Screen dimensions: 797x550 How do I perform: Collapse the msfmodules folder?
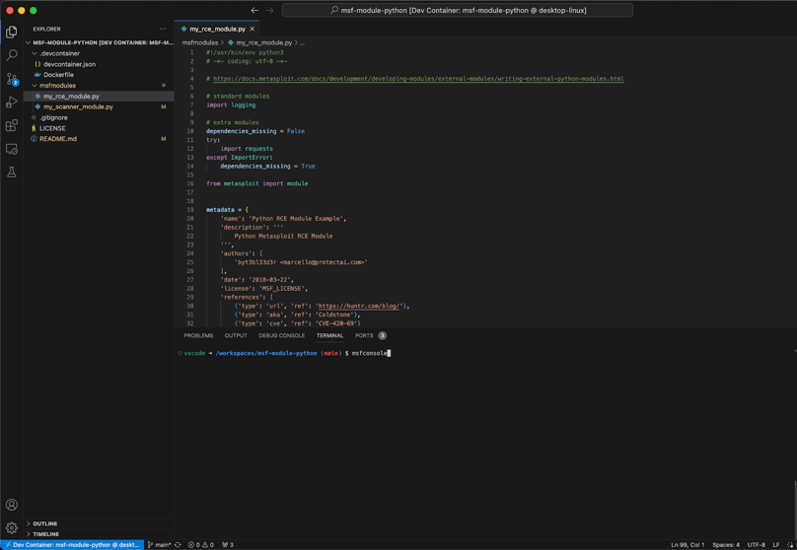pyautogui.click(x=57, y=86)
